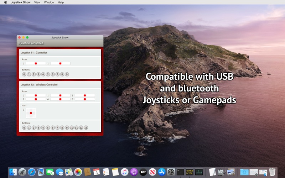This screenshot has width=285, height=178.
Task: Launch Safari from the dock
Action: tap(32, 172)
